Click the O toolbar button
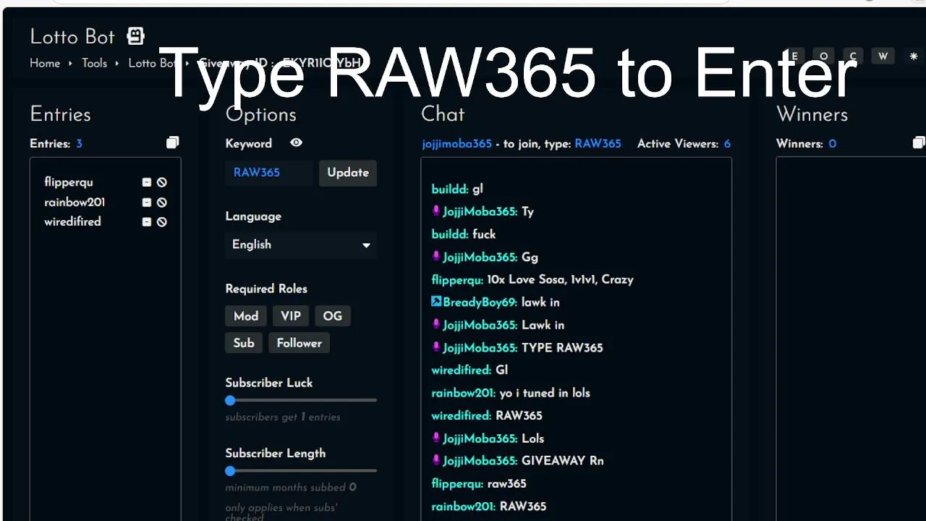Screen dimensions: 926x521 823,56
